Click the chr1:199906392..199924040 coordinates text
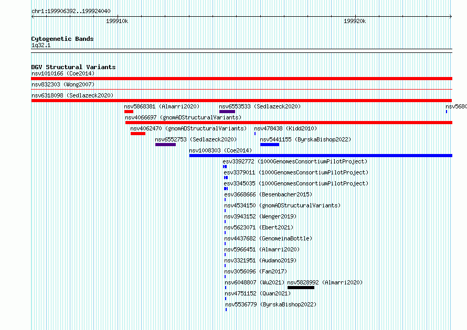Screen dimensions: 467x330 click(71, 12)
